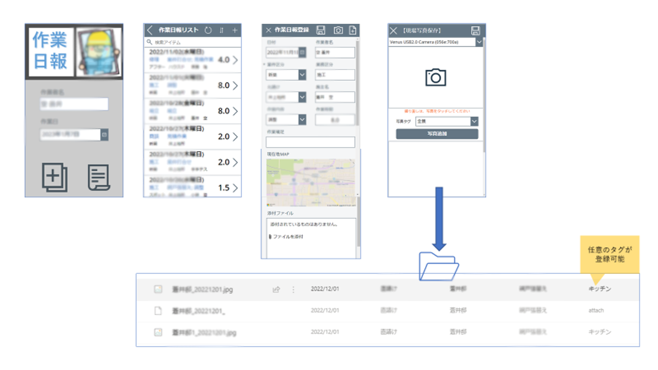Viewport: 658px width, 370px height.
Task: Expand the Venus USB2.0 Camera dropdown
Action: point(479,42)
